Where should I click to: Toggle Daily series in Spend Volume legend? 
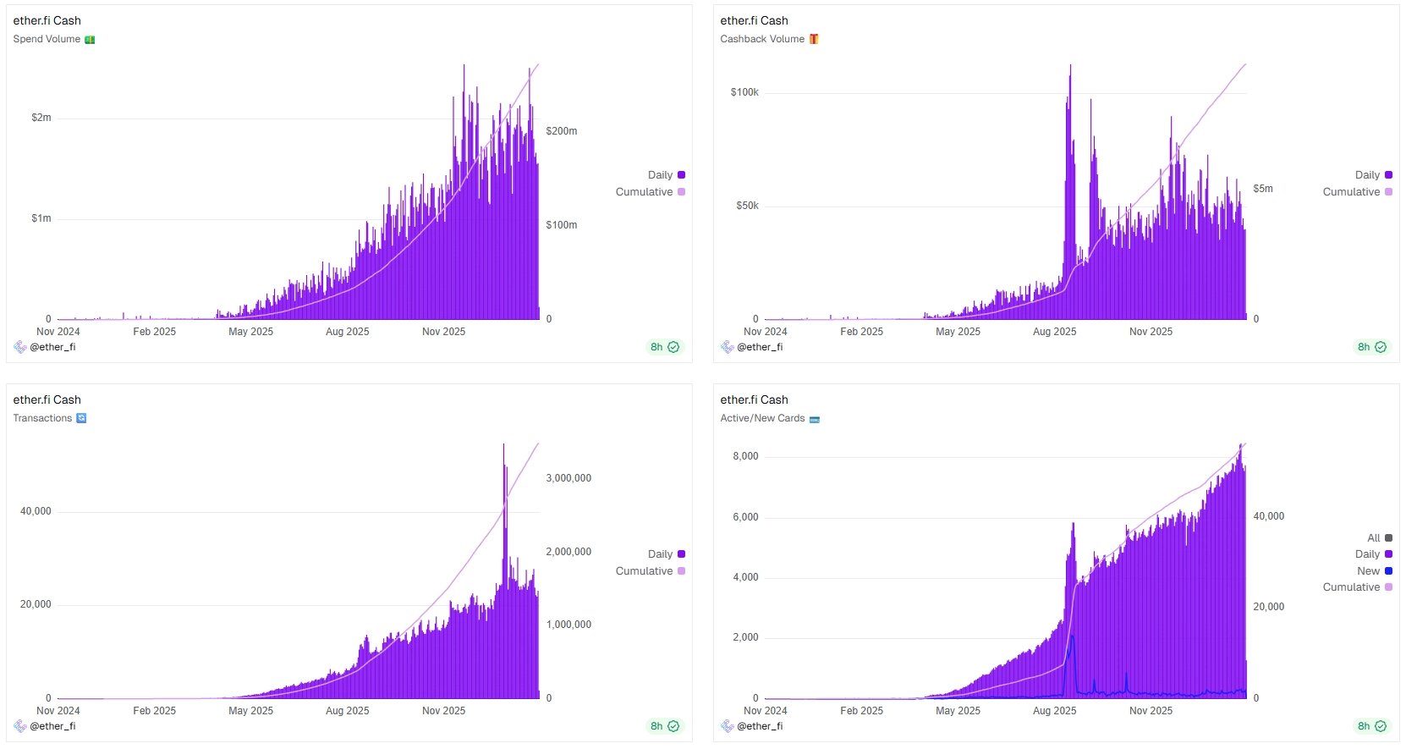[666, 175]
